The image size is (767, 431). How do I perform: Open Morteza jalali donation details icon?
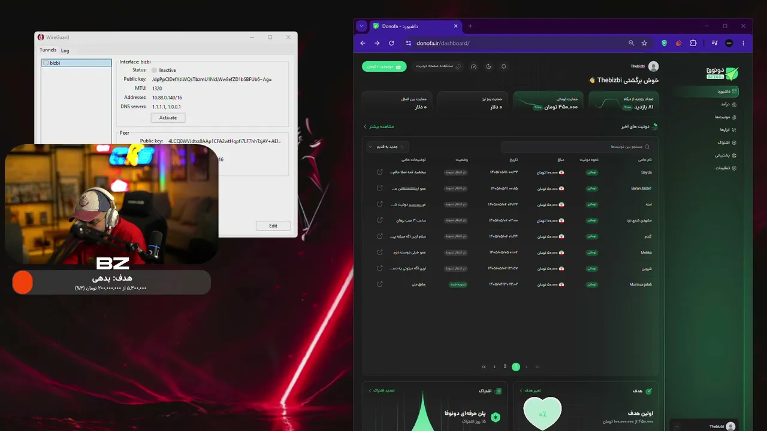click(x=380, y=284)
